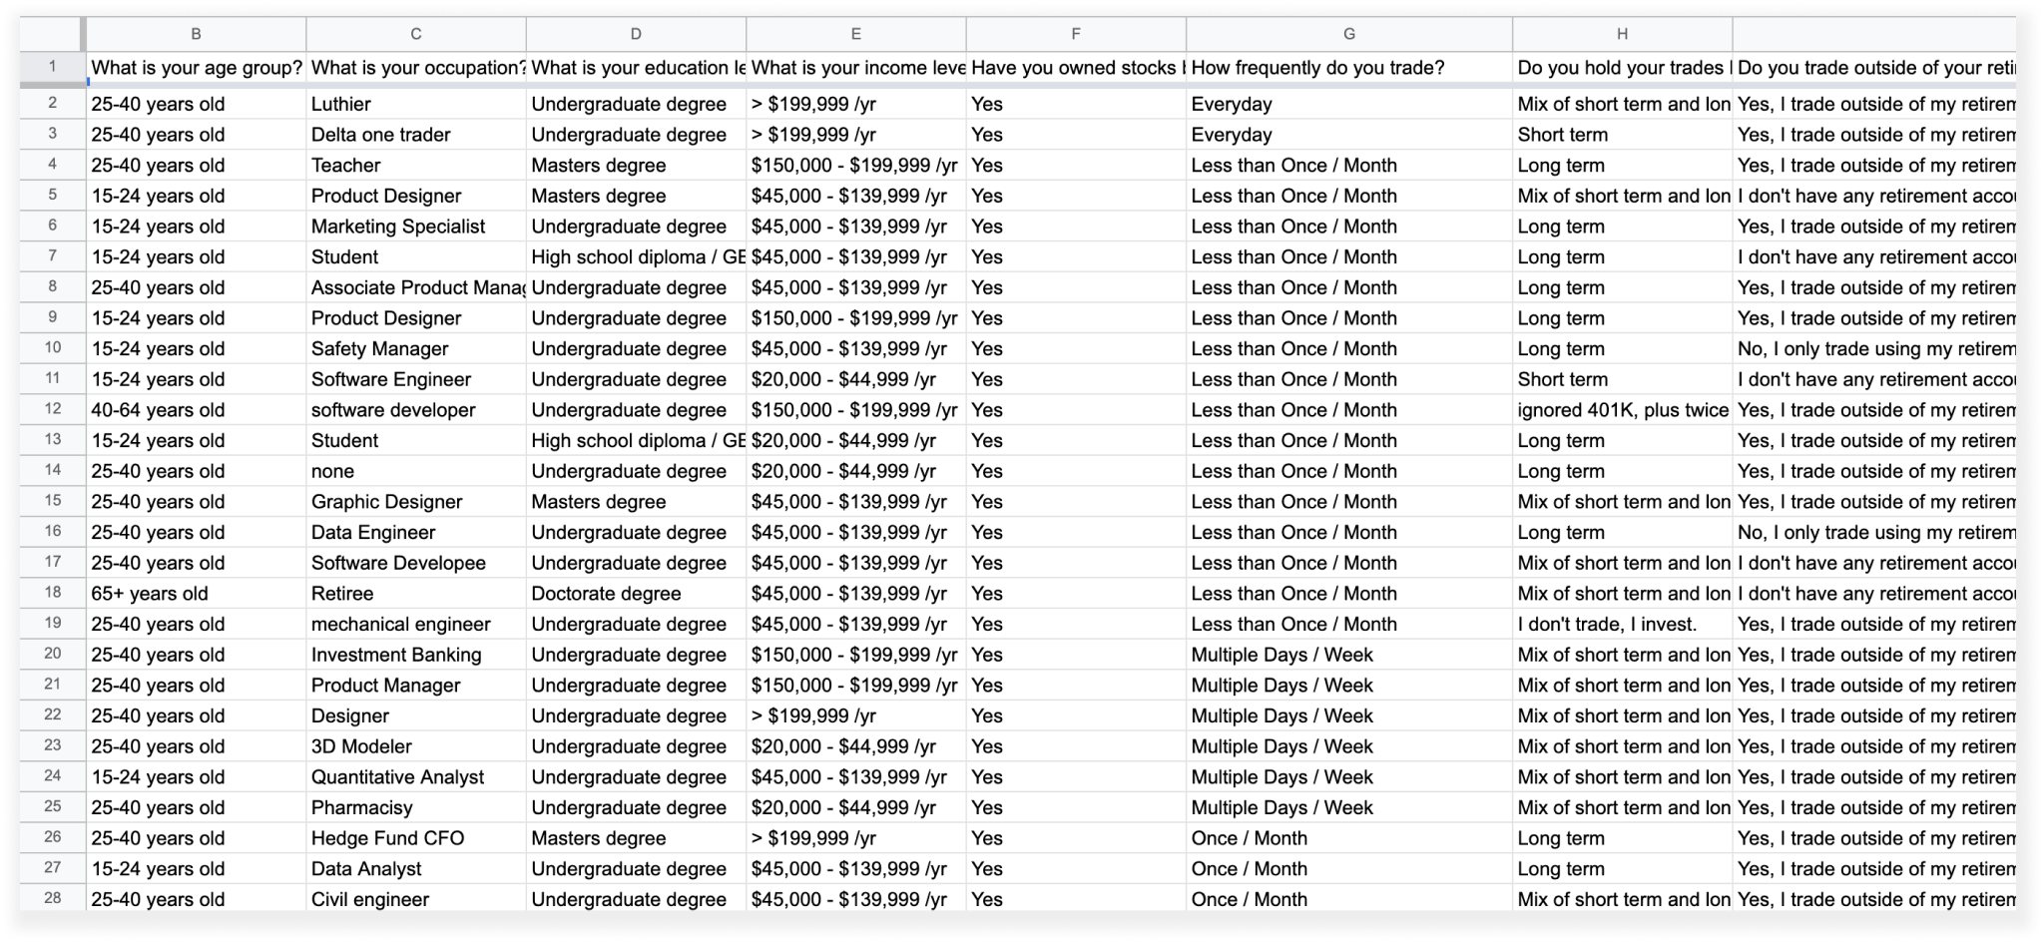The width and height of the screenshot is (2044, 943).
Task: Select column F header
Action: point(1076,34)
